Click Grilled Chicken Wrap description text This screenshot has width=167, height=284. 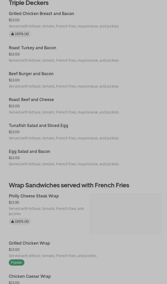point(53,256)
